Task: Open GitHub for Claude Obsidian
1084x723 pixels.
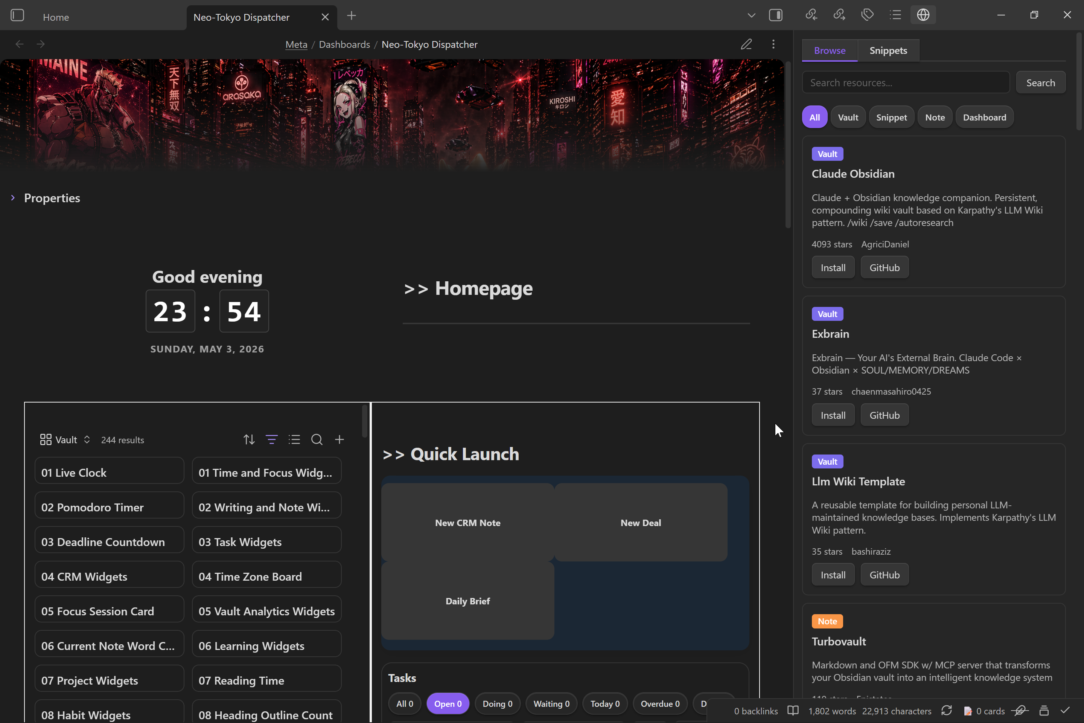Action: tap(885, 267)
